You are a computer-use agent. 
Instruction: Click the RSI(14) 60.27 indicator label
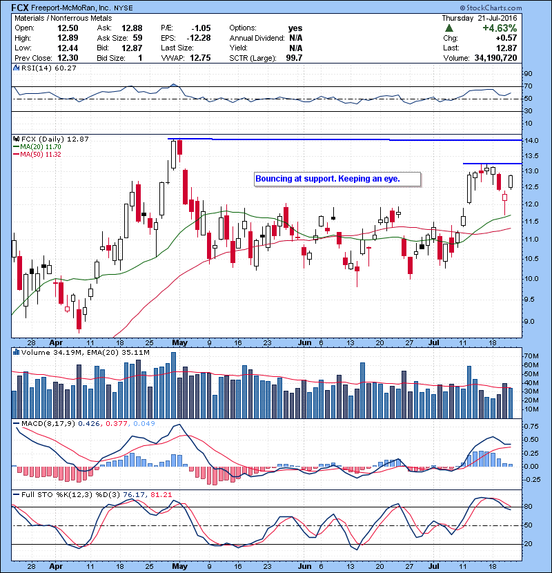coord(48,68)
